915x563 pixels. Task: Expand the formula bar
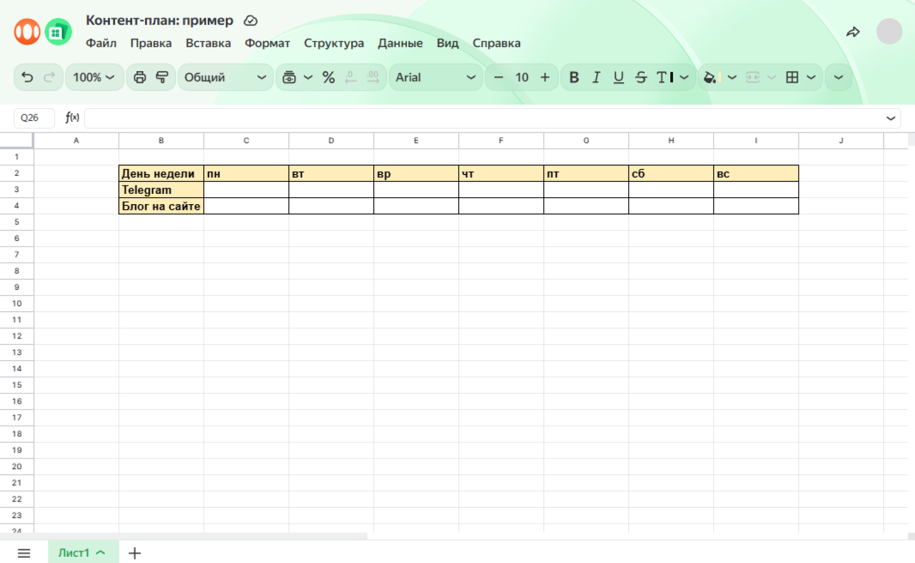pos(891,118)
